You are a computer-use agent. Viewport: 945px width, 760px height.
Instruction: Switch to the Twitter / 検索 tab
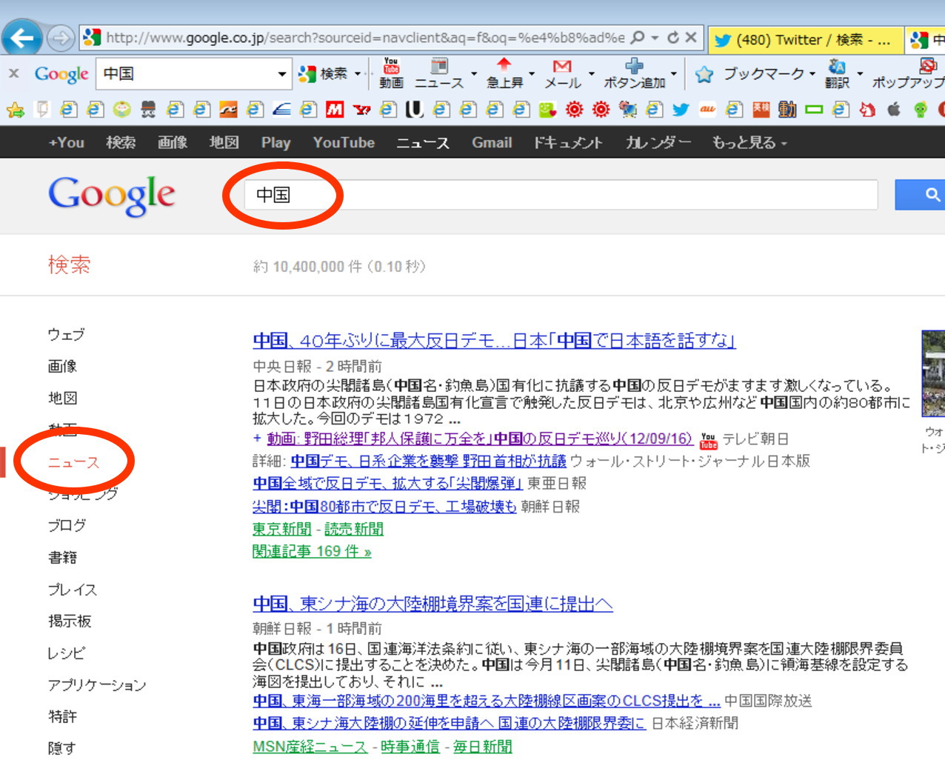[x=805, y=40]
